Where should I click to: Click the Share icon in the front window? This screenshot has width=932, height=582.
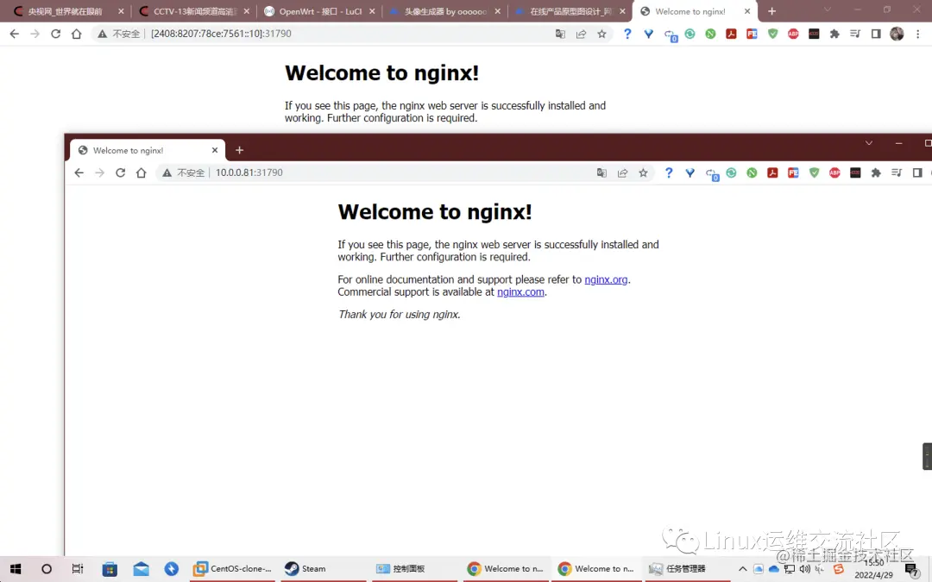point(622,172)
